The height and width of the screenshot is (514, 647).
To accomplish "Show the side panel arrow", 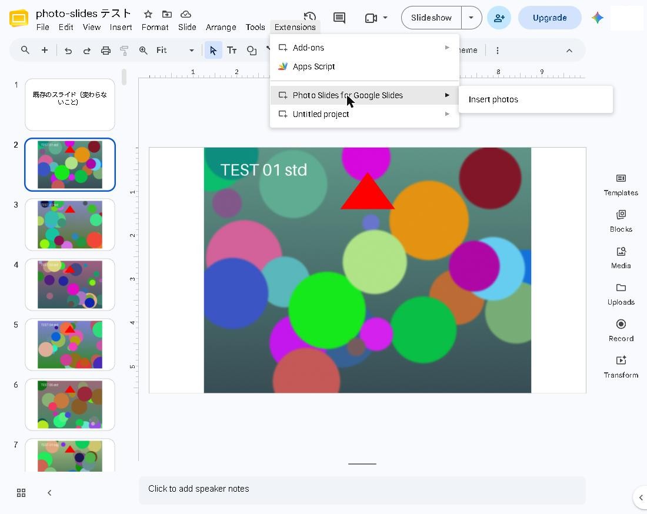I will 641,498.
